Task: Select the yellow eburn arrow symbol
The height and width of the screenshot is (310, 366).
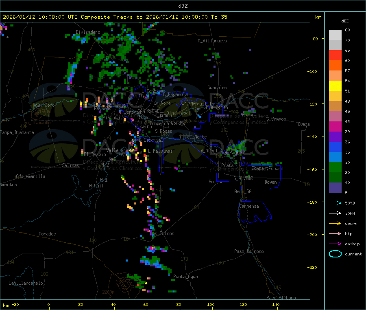Action: [x=335, y=224]
